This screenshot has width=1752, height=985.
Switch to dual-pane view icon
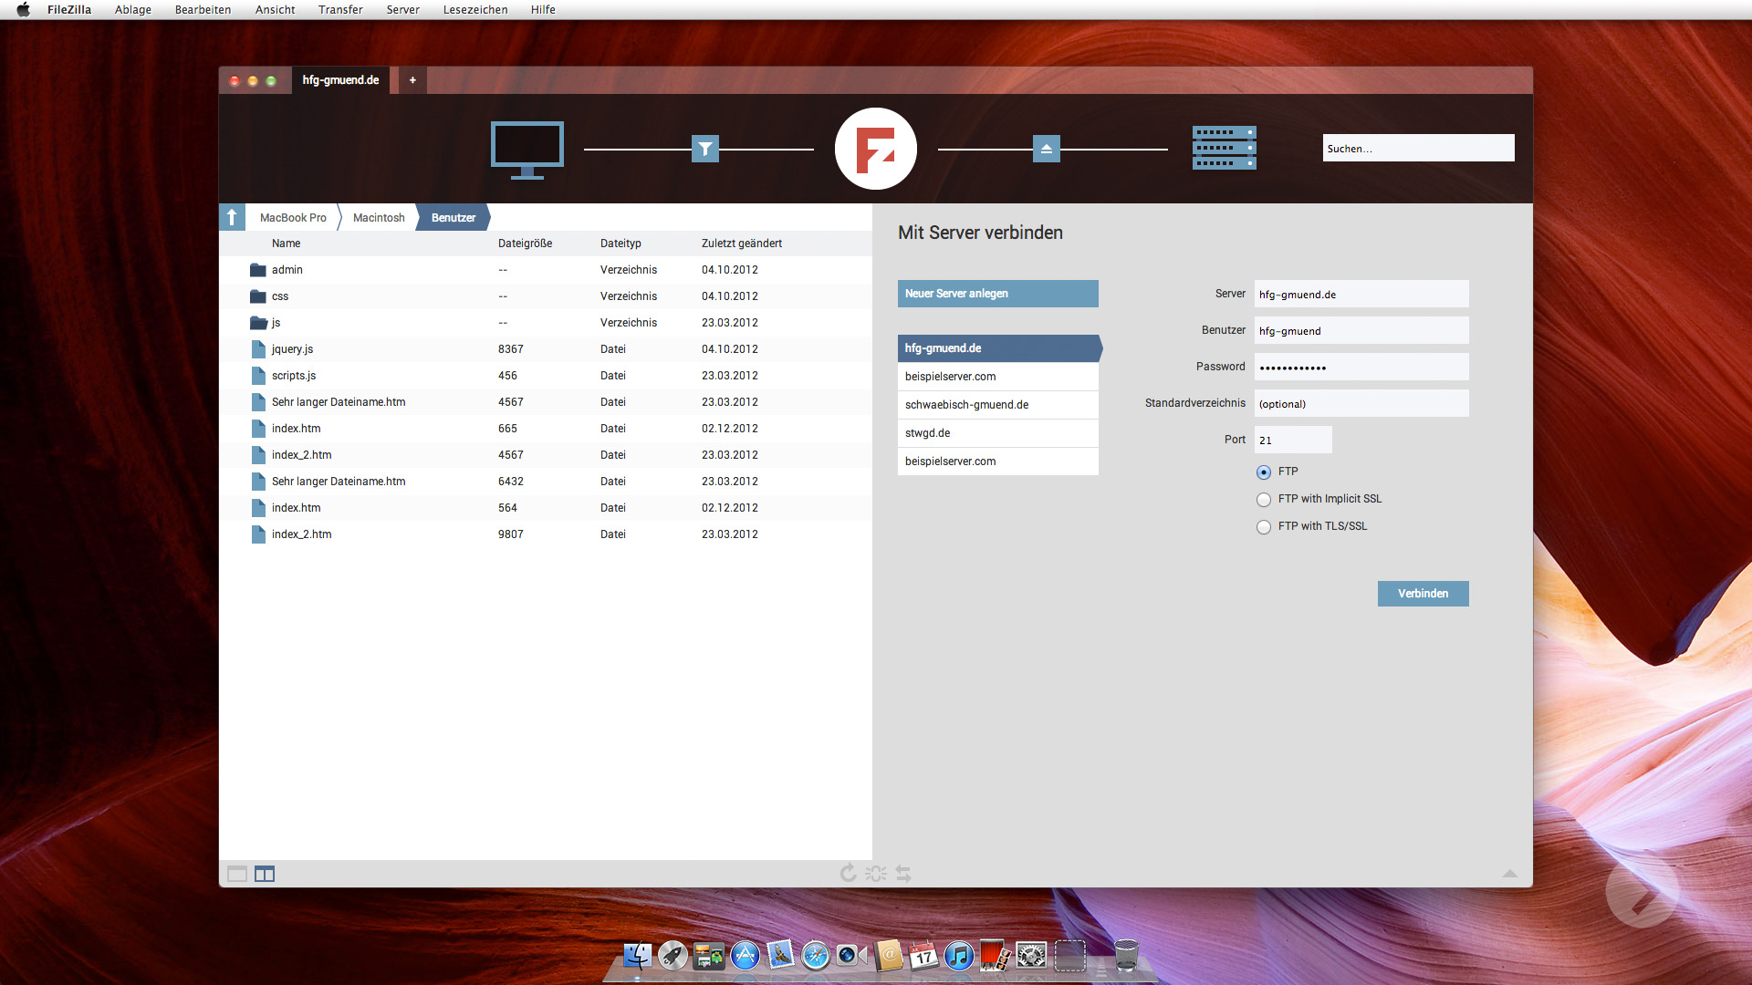tap(265, 873)
